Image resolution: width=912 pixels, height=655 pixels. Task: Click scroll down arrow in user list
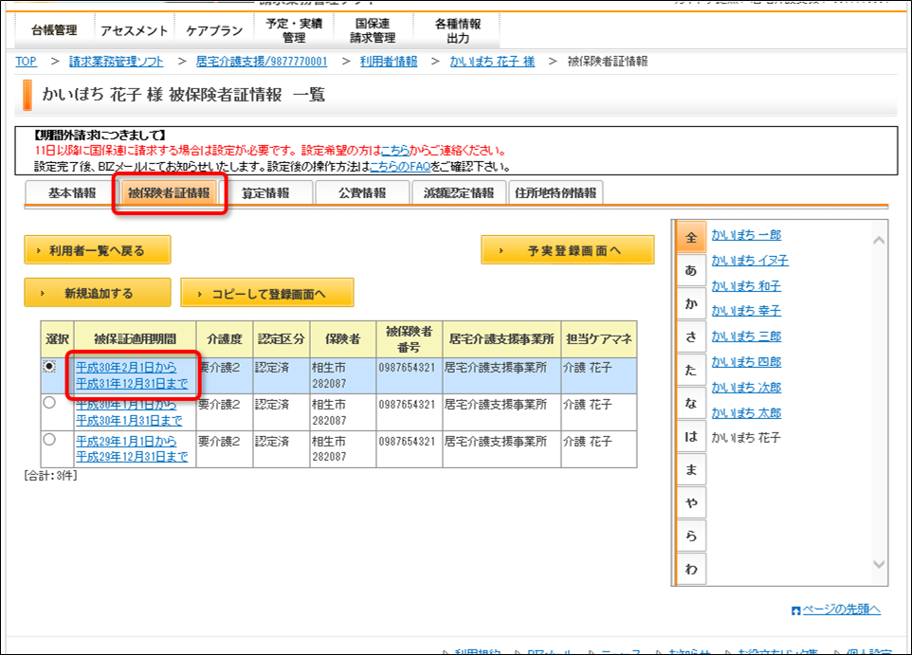pos(879,564)
